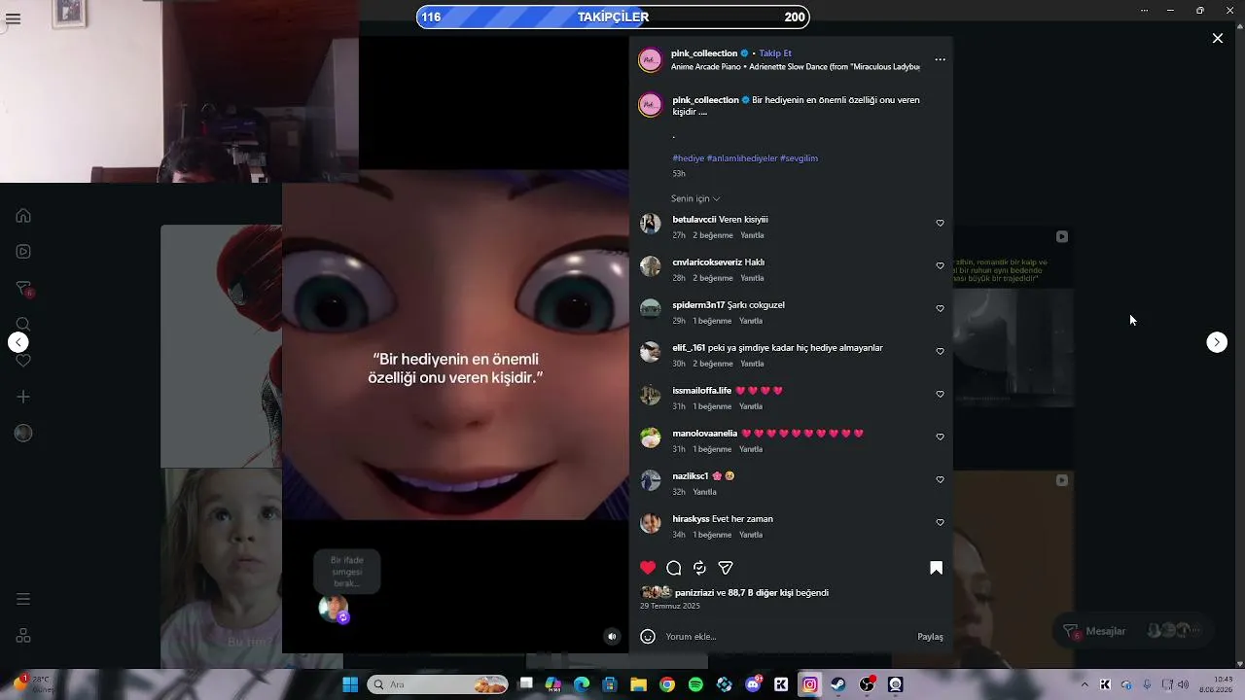1245x700 pixels.
Task: Open the floating 'Mesajlar' messages button
Action: tap(1132, 631)
